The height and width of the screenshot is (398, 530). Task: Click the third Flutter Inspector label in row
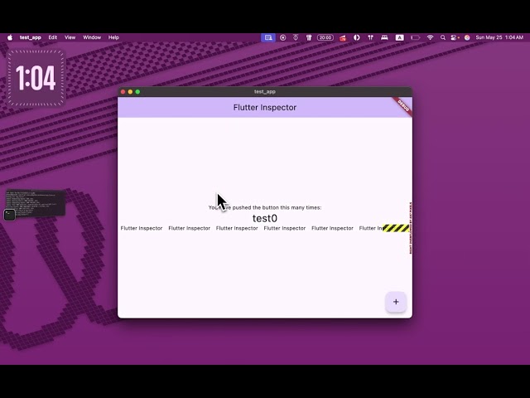point(237,229)
